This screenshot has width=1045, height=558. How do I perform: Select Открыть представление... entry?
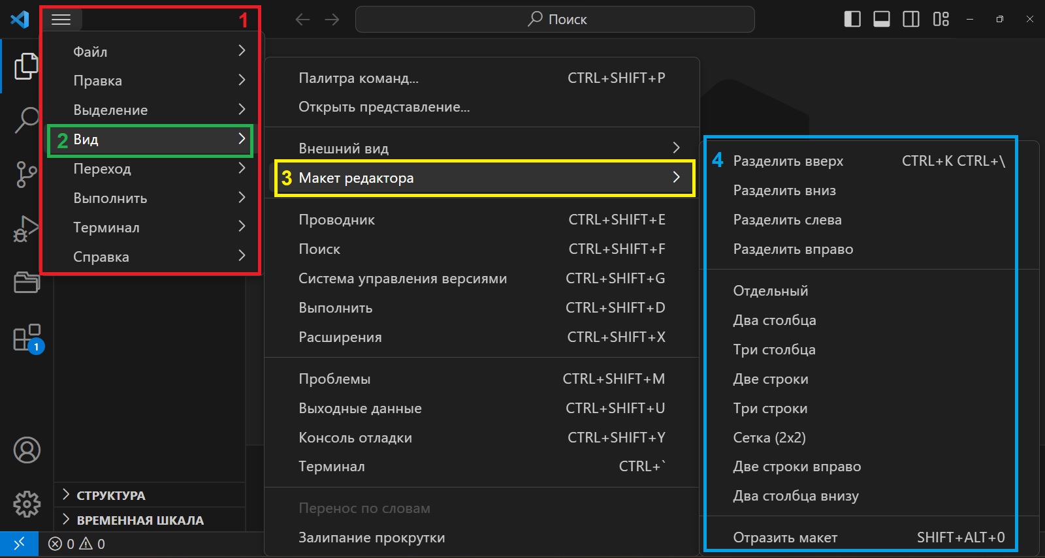[482, 106]
